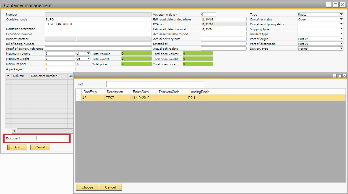This screenshot has height=194, width=348.
Task: Click the LoadingDock column header
Action: coord(199,92)
